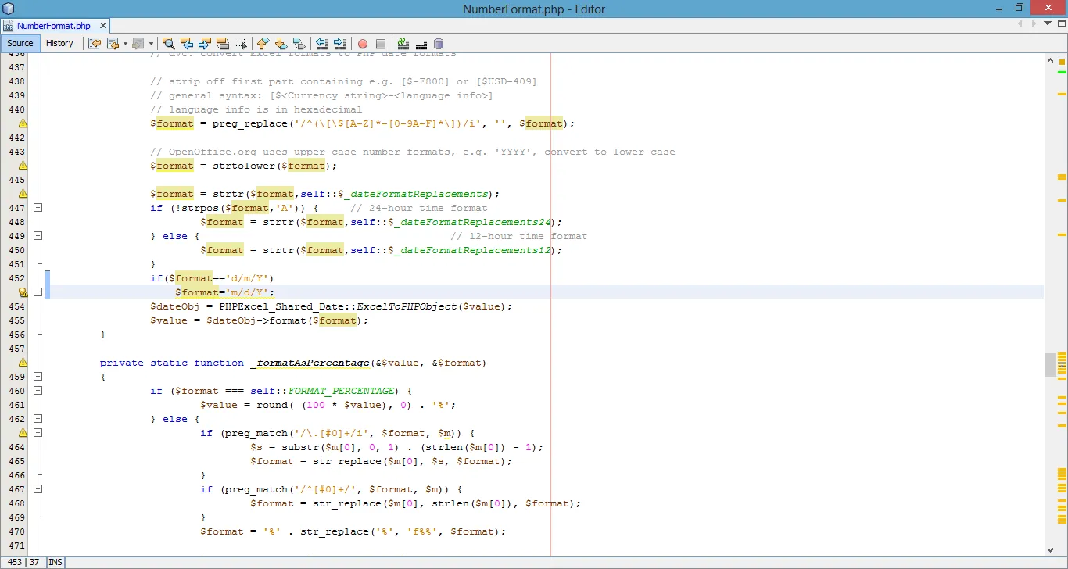This screenshot has width=1068, height=569.
Task: Shift line left
Action: pyautogui.click(x=321, y=44)
